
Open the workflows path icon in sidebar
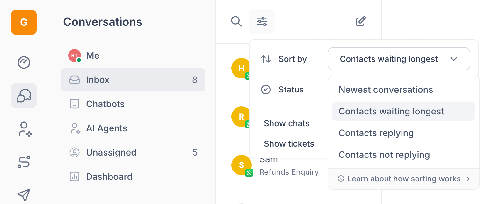coord(24,162)
